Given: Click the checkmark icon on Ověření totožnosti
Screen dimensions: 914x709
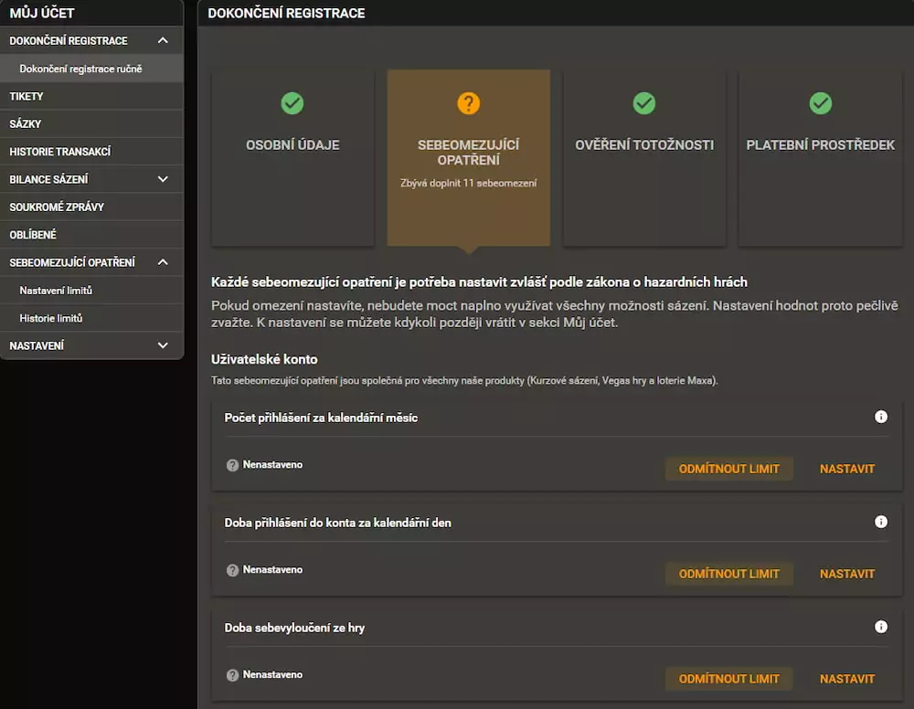Looking at the screenshot, I should [644, 103].
